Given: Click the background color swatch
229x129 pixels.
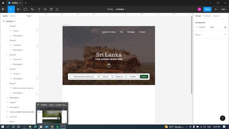Looking at the screenshot, I should pos(196,27).
